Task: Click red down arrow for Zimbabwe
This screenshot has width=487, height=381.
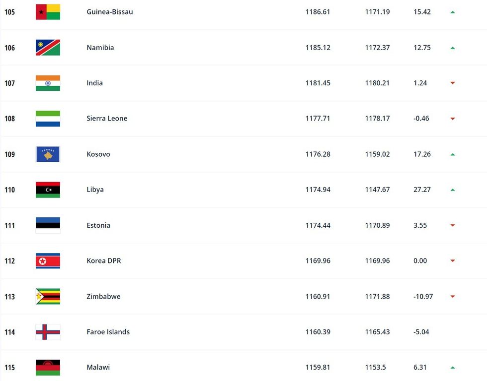Action: (x=453, y=297)
